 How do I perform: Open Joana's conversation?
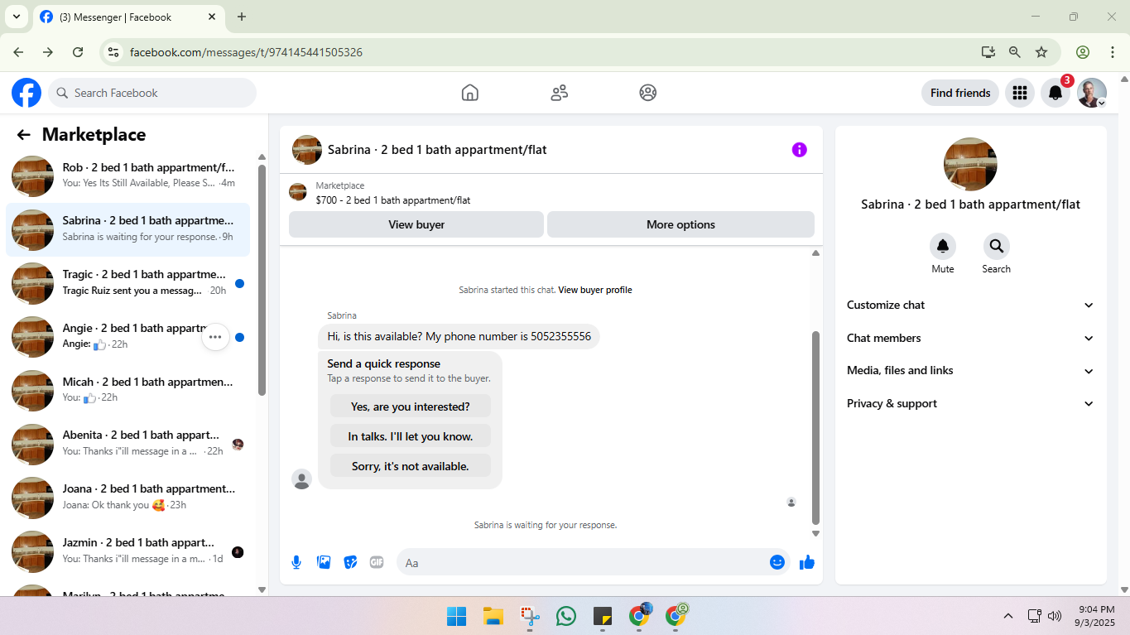click(128, 498)
